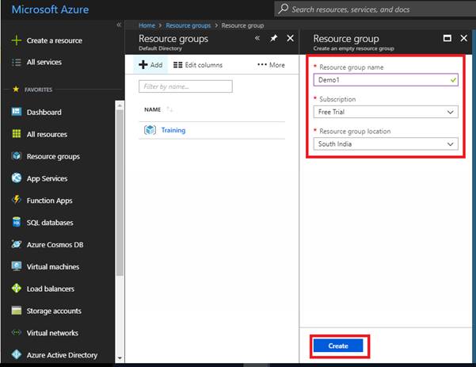Screen dimensions: 476x367
Task: Click the Training resource group cube icon
Action: point(150,130)
